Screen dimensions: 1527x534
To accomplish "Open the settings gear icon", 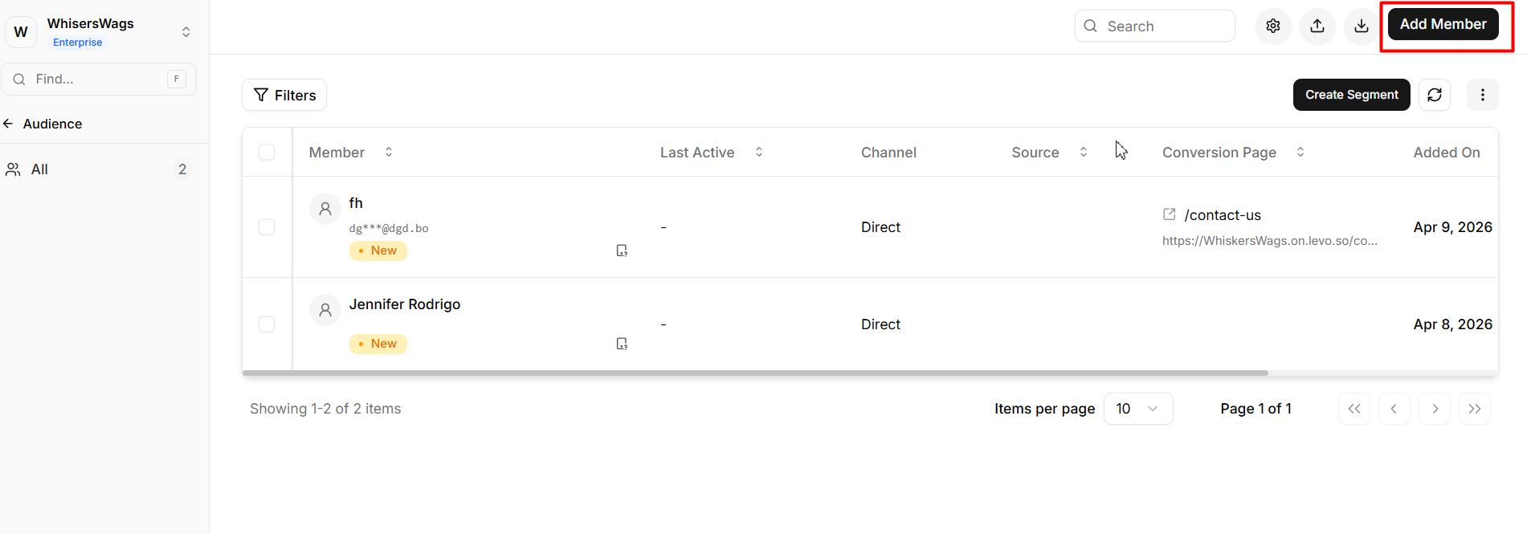I will tap(1273, 26).
